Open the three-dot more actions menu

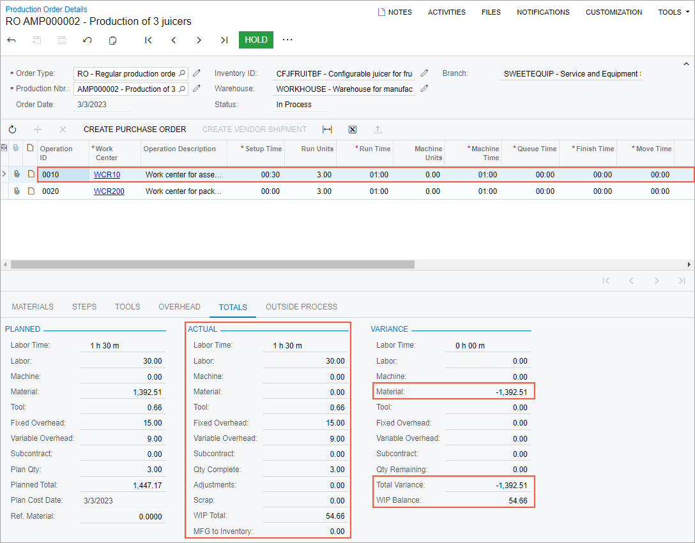coord(287,40)
